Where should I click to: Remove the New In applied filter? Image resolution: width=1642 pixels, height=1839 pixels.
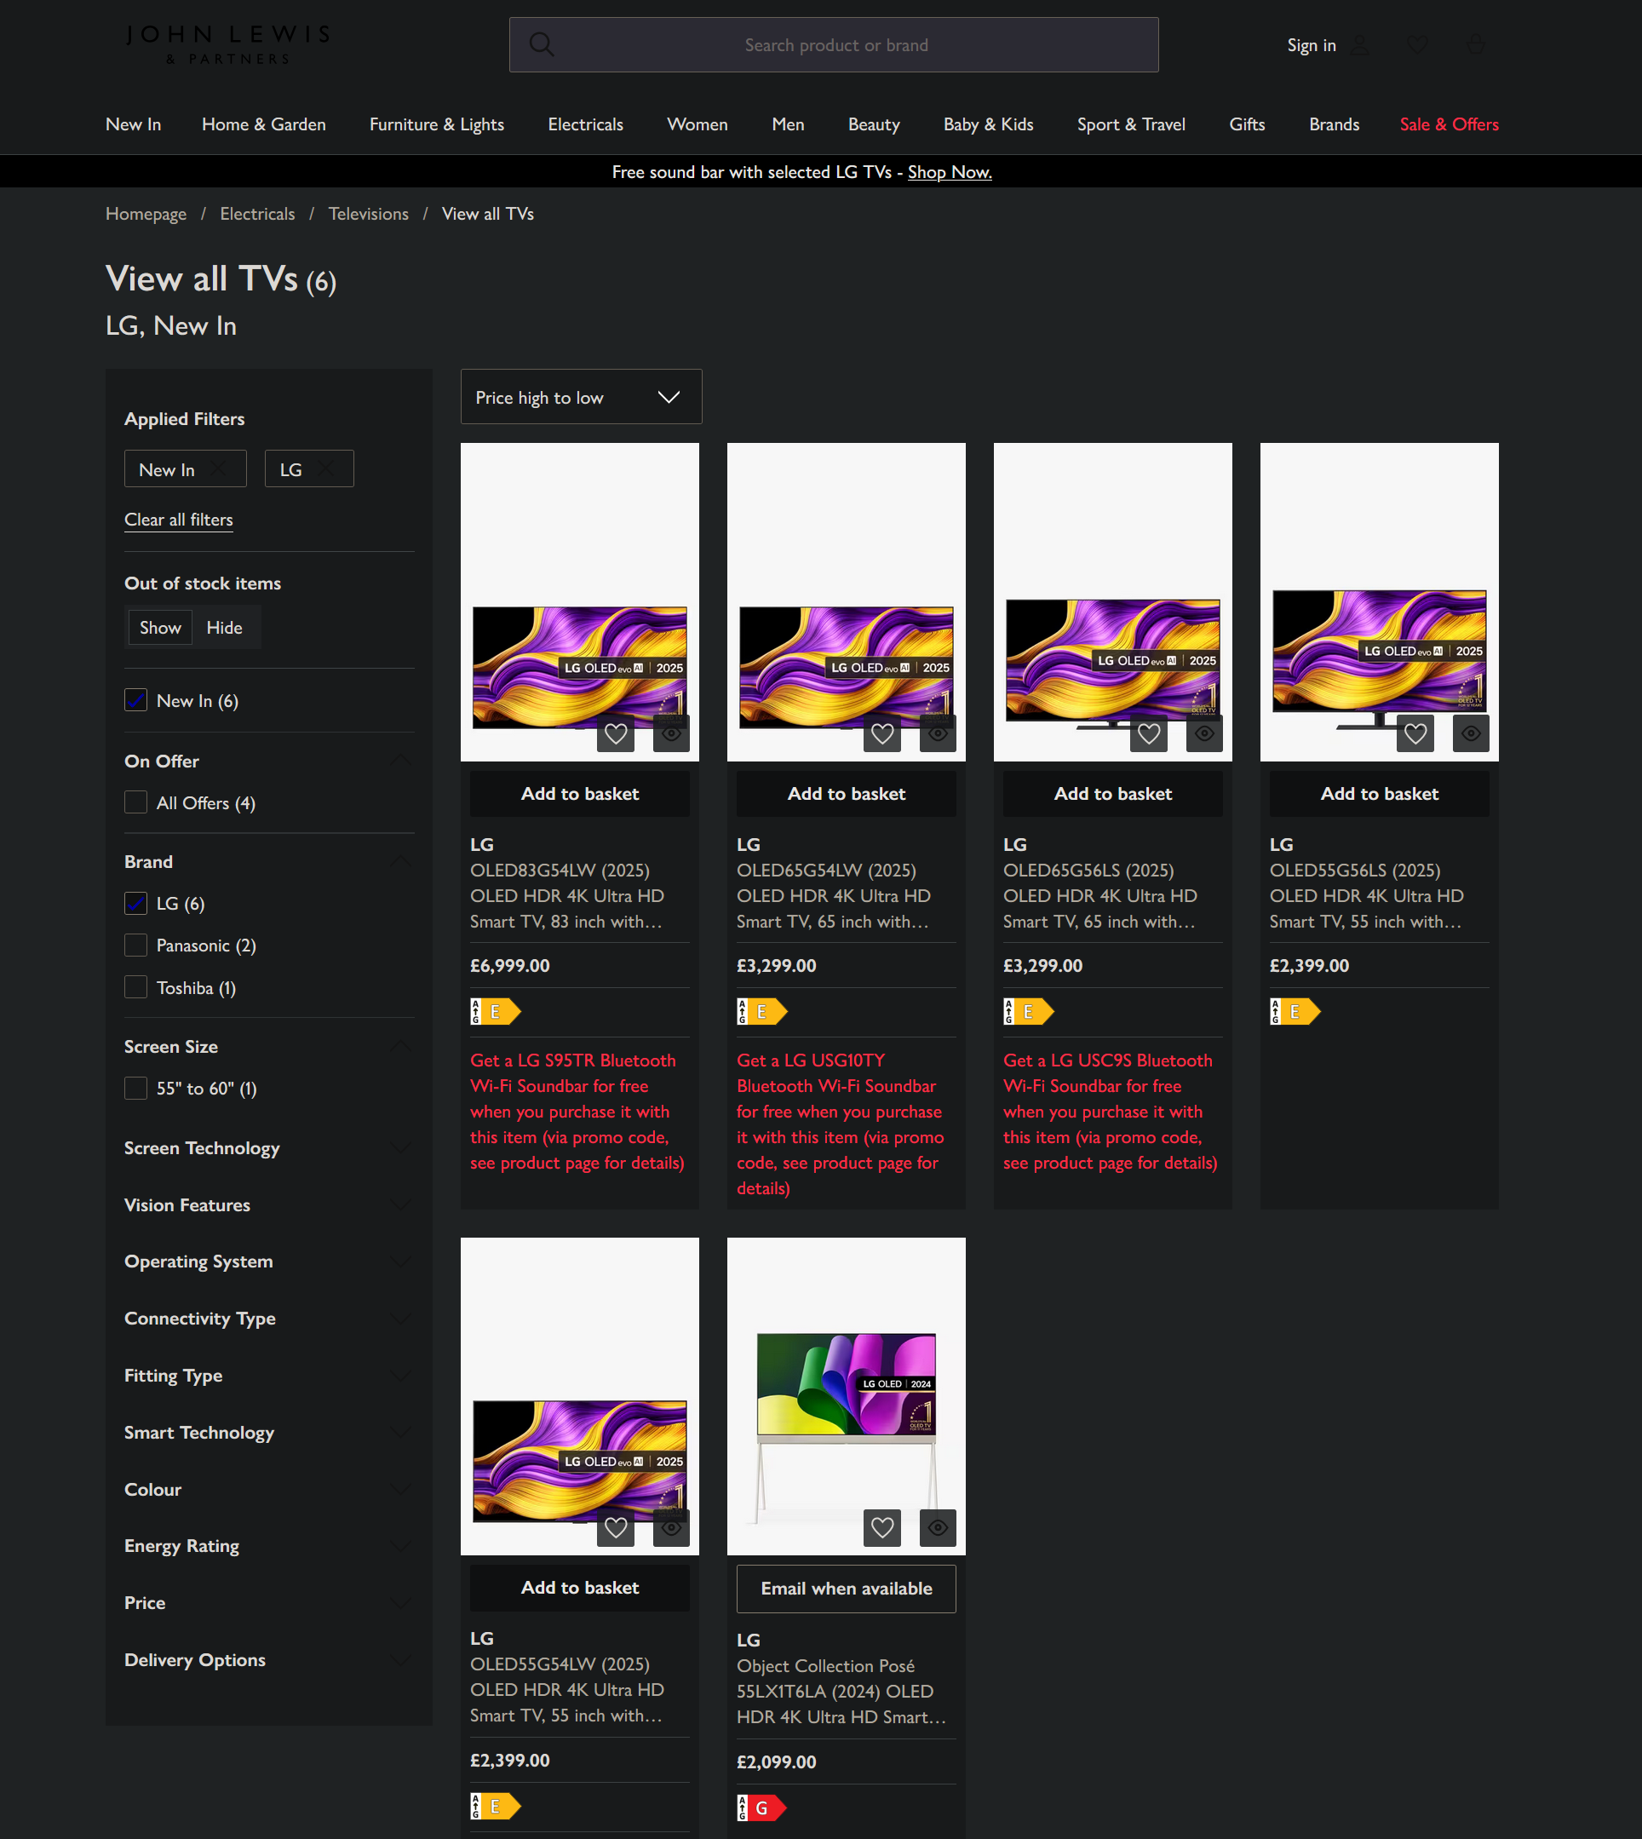point(218,469)
